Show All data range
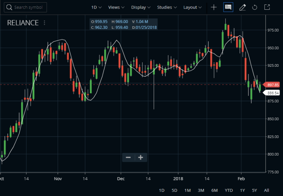The height and width of the screenshot is (196, 283). pyautogui.click(x=266, y=190)
